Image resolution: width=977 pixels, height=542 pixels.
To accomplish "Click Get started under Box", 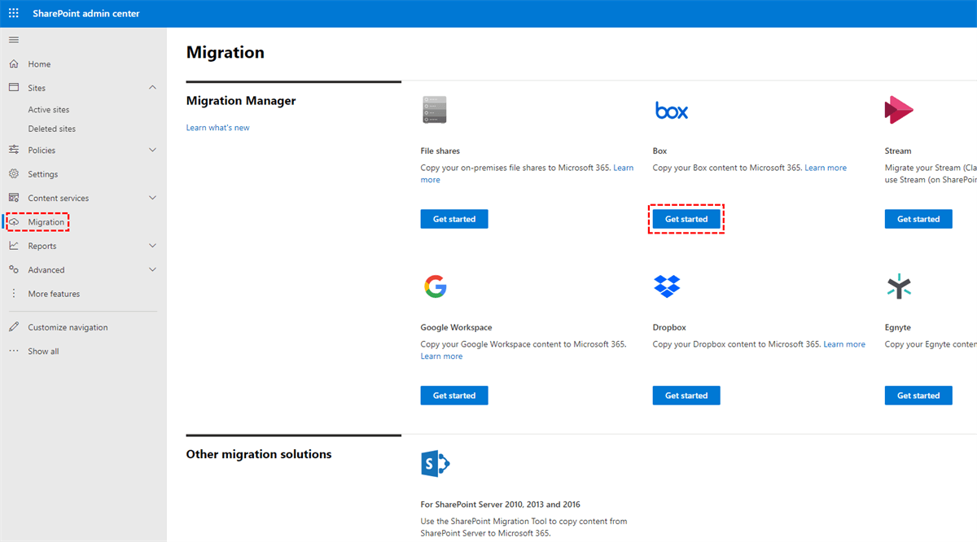I will pos(686,219).
